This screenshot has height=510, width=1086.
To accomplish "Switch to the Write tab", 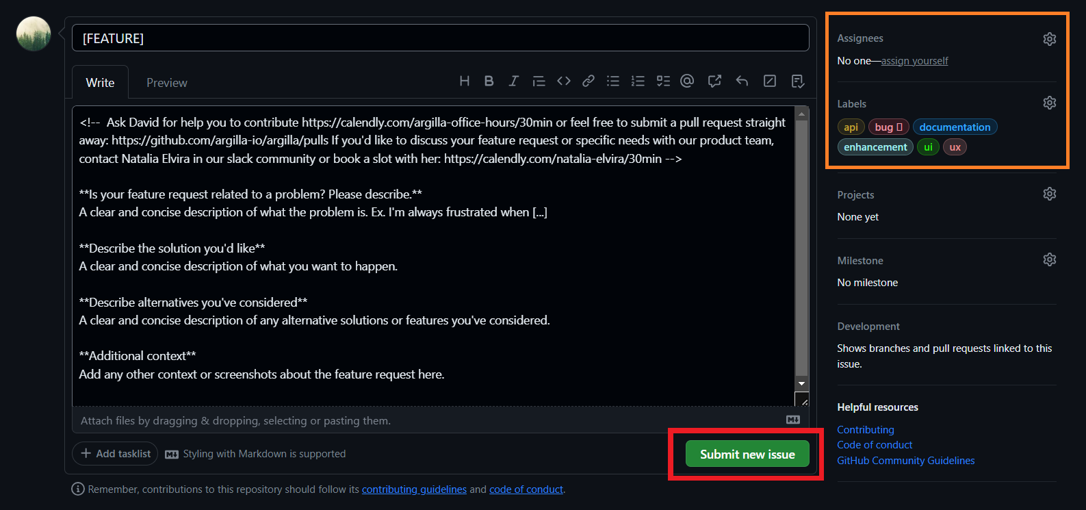I will click(100, 83).
